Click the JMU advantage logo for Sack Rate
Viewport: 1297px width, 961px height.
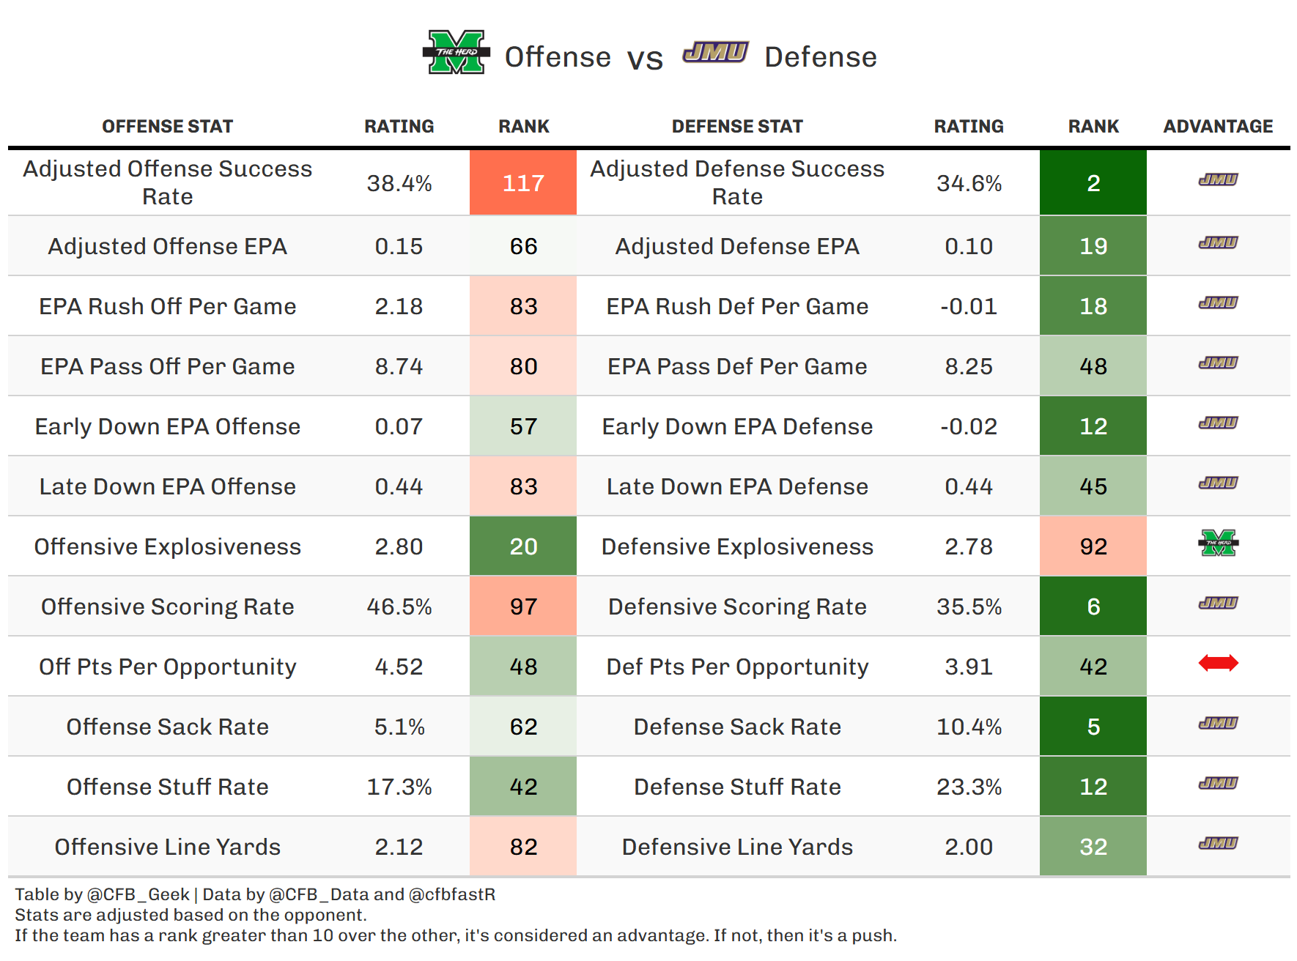click(1218, 724)
